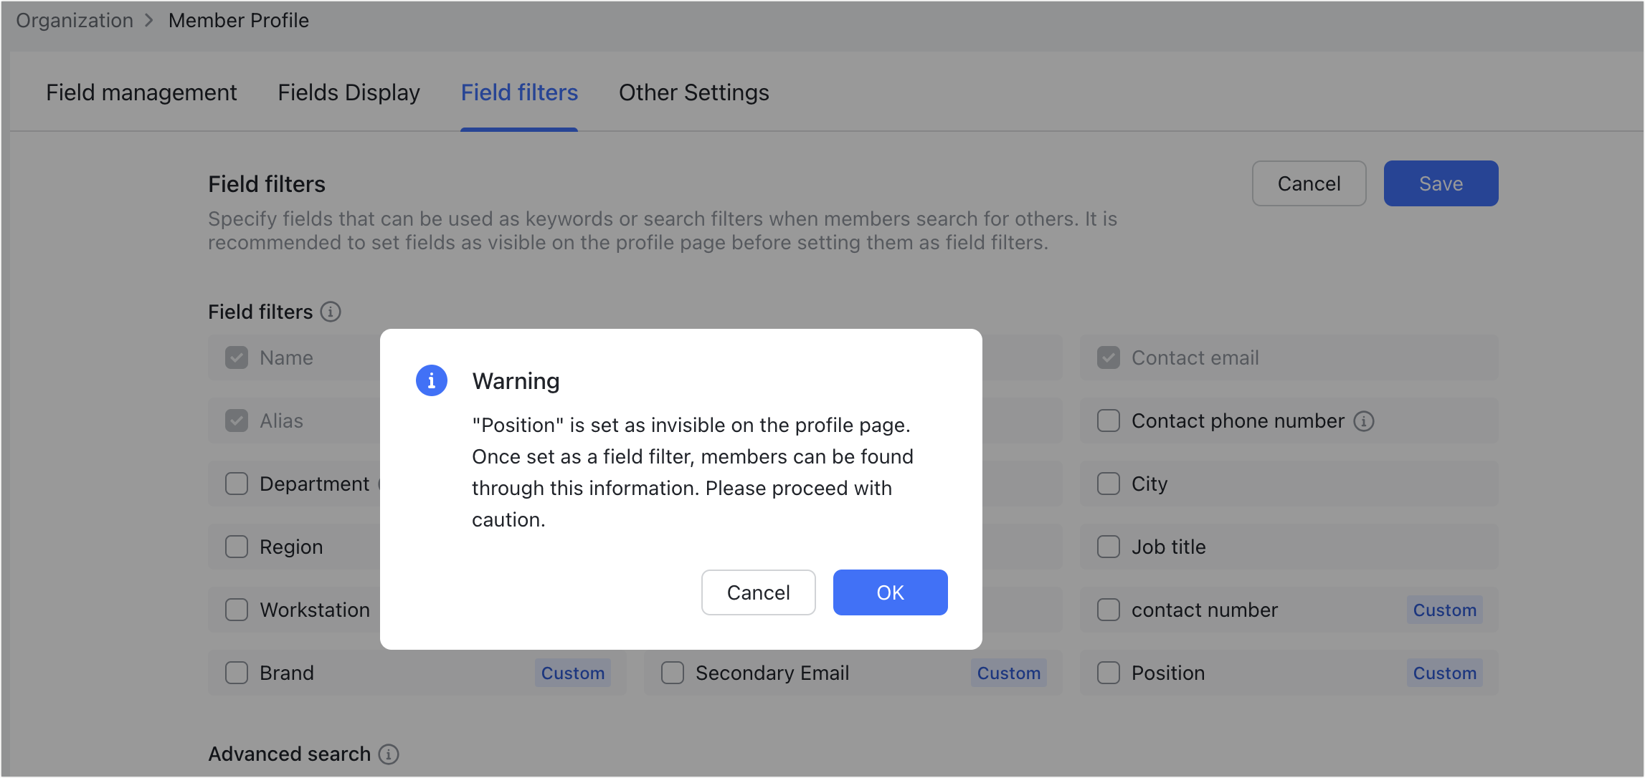1645x778 pixels.
Task: Cancel the Warning dialog
Action: [758, 592]
